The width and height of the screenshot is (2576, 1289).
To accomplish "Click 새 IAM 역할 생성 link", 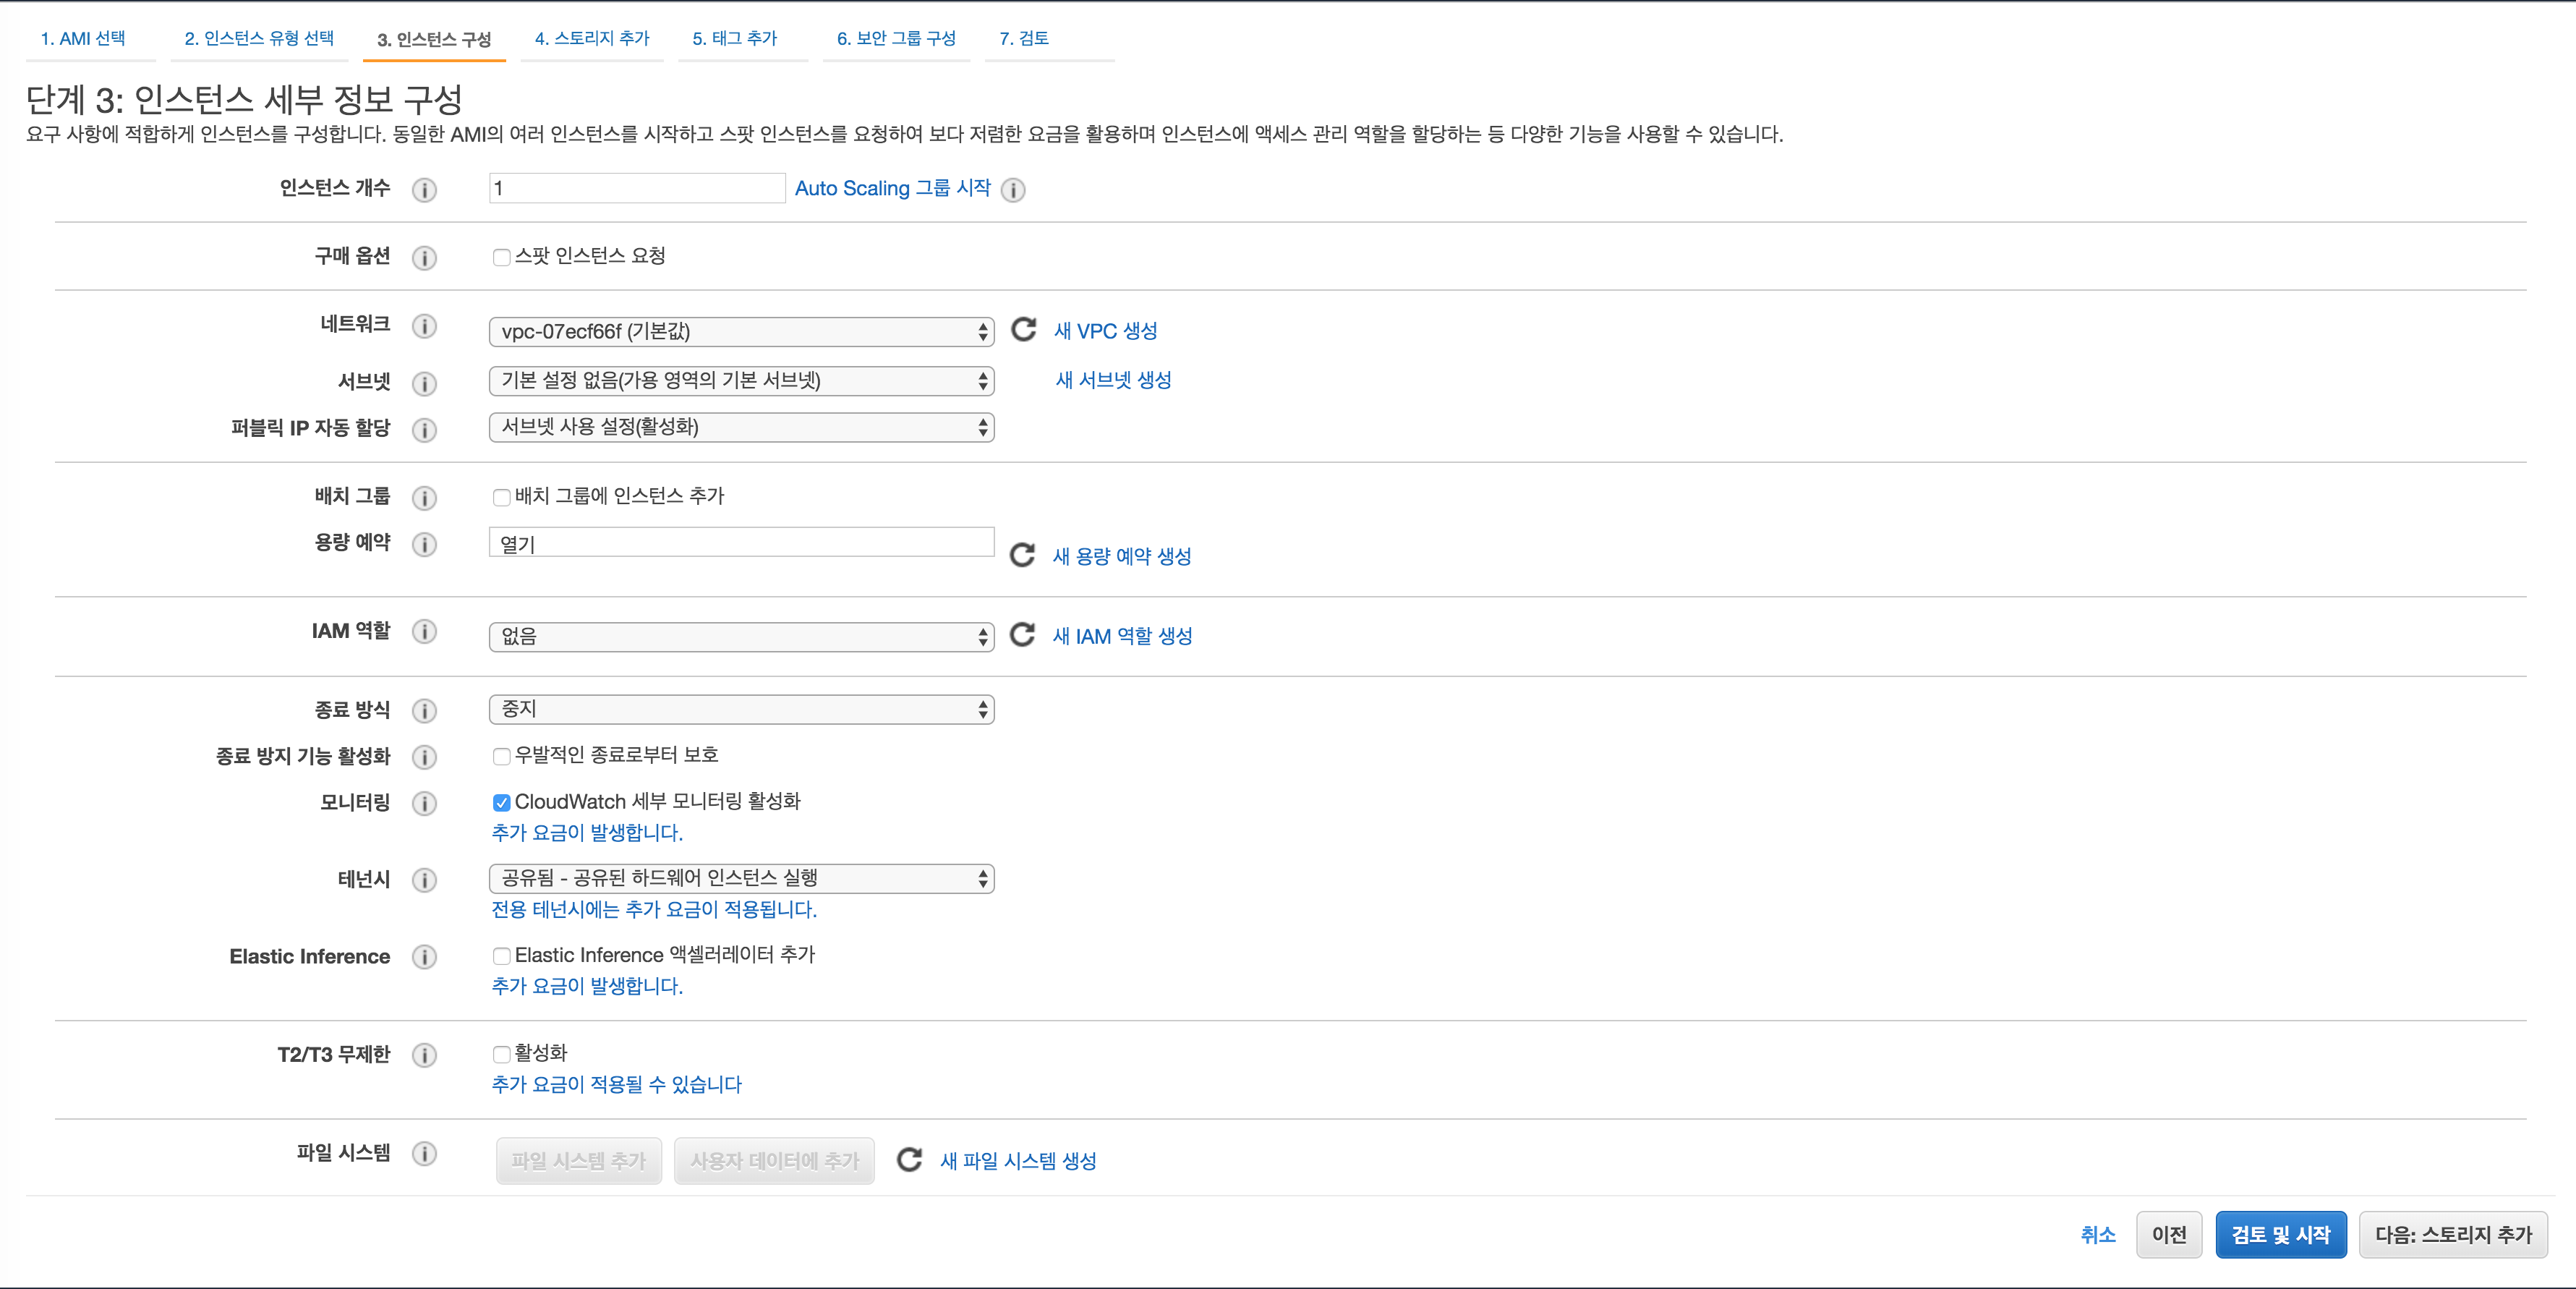I will [x=1122, y=636].
